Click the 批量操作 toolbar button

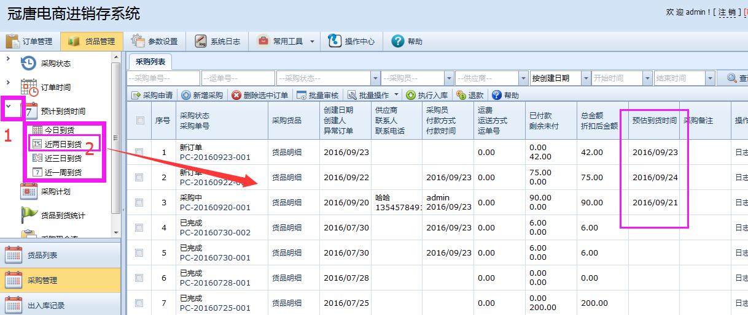pos(368,95)
